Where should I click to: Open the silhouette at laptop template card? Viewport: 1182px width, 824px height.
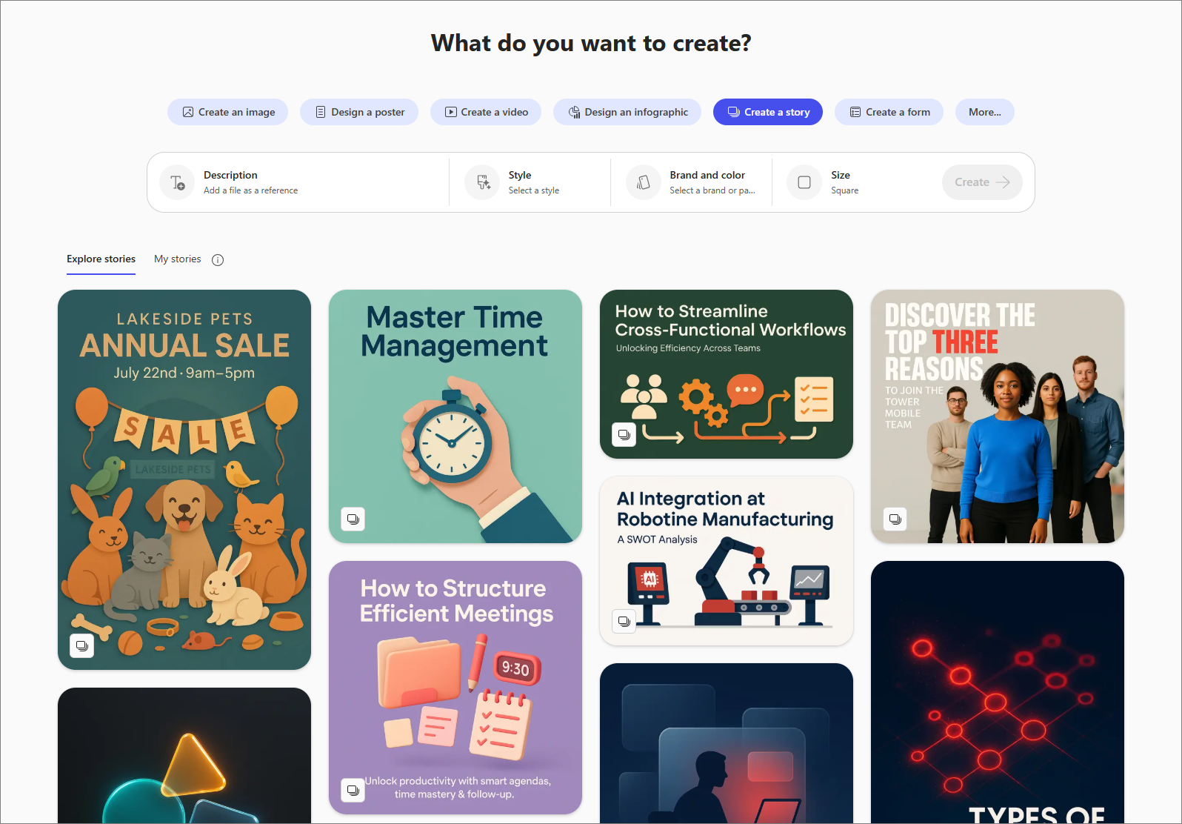click(x=727, y=743)
